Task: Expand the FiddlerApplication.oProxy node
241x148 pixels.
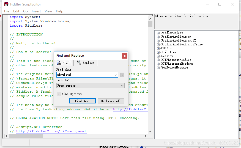Action: (x=158, y=45)
